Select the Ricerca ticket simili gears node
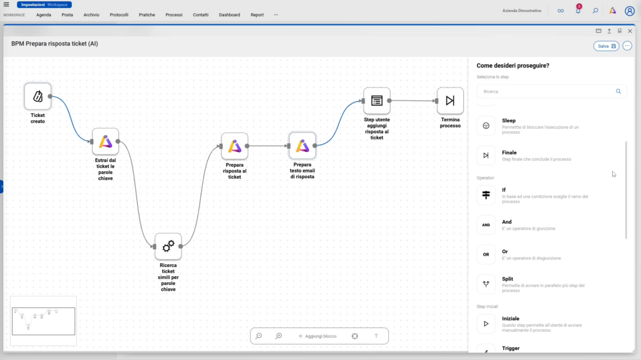641x360 pixels. tap(168, 246)
